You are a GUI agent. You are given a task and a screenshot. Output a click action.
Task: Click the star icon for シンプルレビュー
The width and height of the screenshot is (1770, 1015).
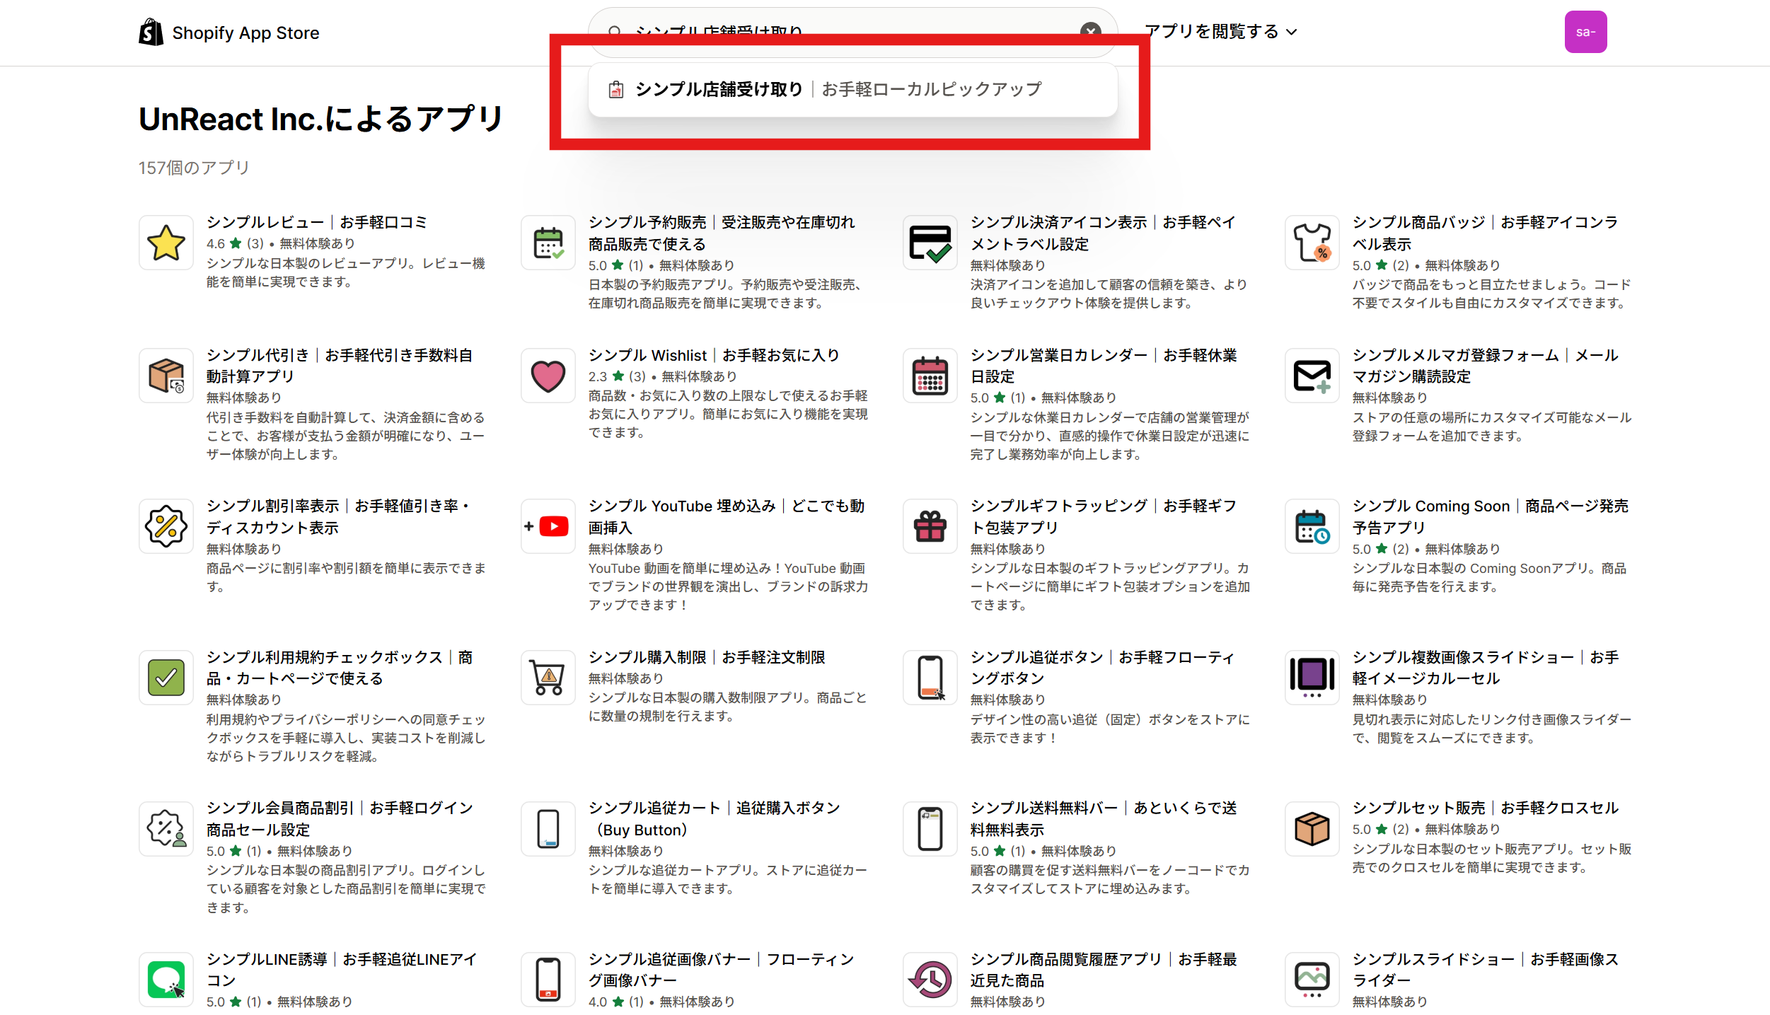tap(166, 243)
